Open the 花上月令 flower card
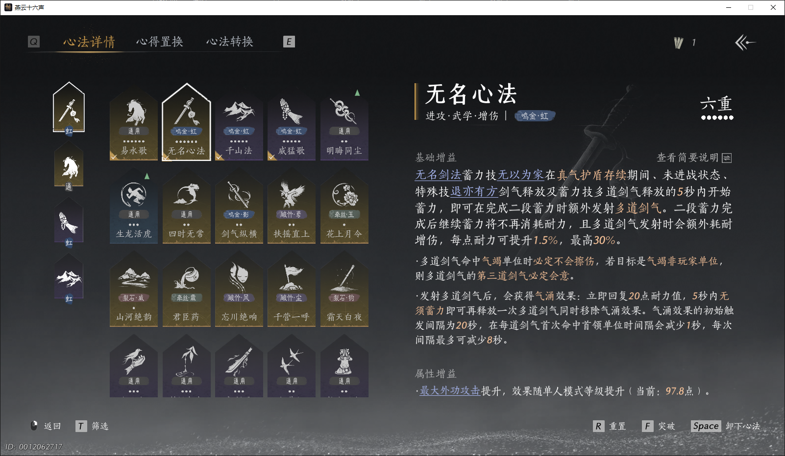The width and height of the screenshot is (785, 456). pos(344,205)
